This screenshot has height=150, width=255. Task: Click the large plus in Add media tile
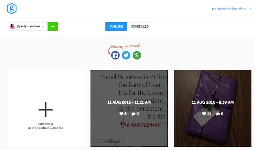point(46,109)
